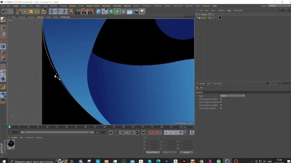Image resolution: width=291 pixels, height=163 pixels.
Task: Select the Live Selection tool
Action: tap(18, 11)
